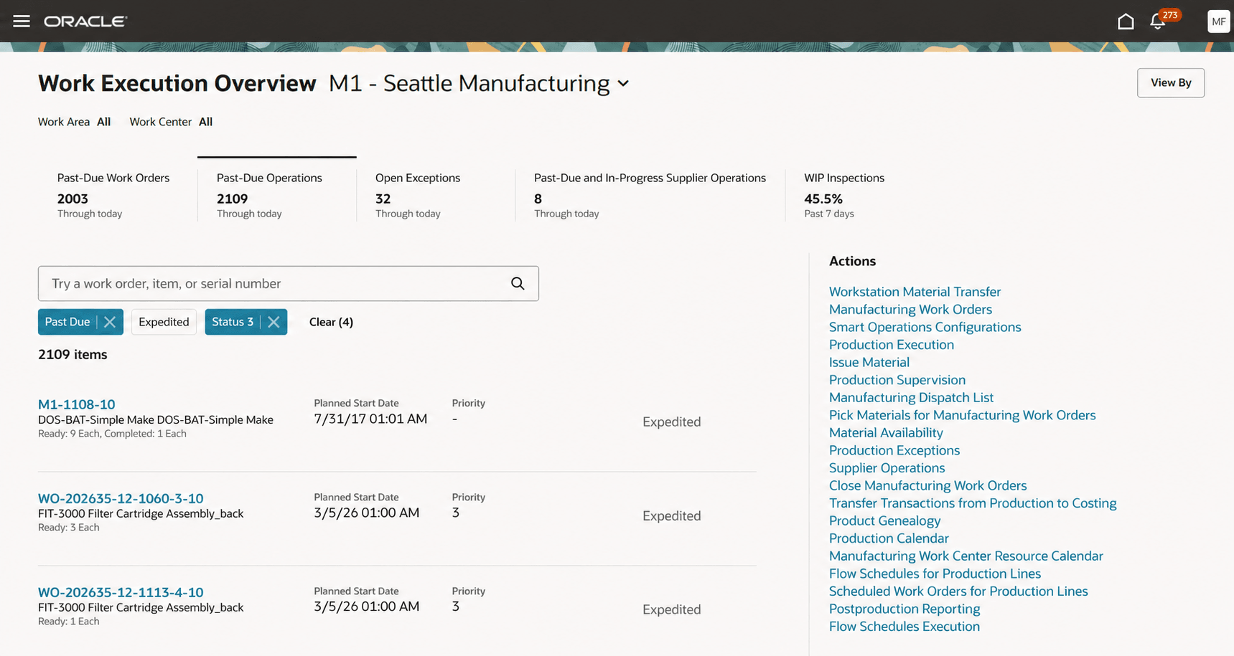Remove the Past Due filter chip
This screenshot has width=1234, height=656.
[x=110, y=322]
